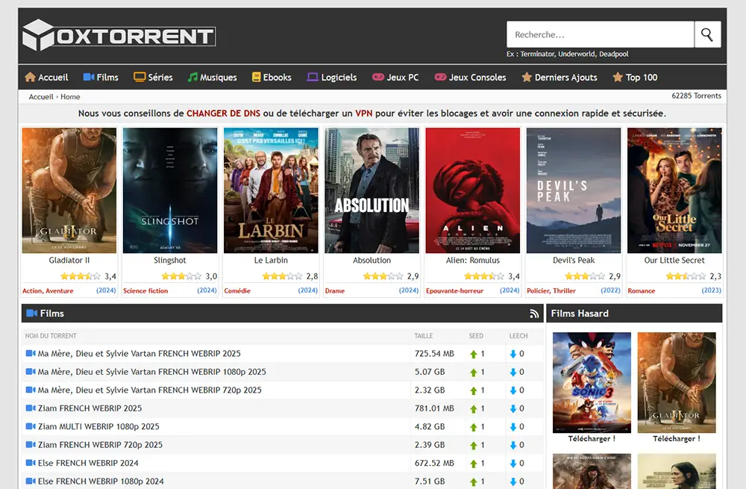Open the Devil's Peak poster
The image size is (746, 489).
click(573, 190)
